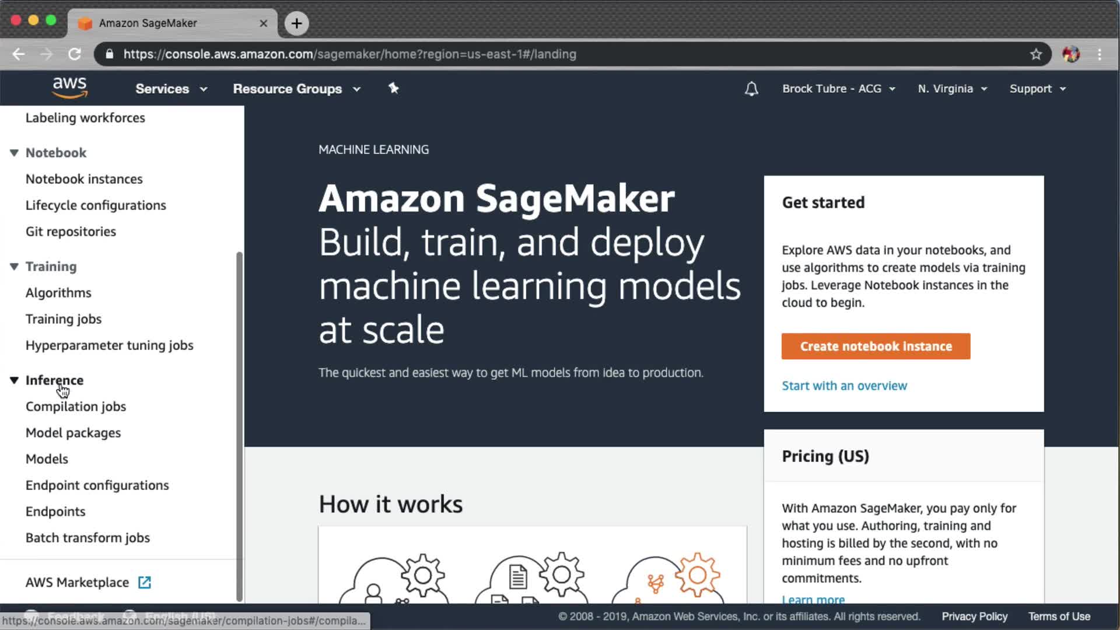Click AWS Marketplace external link icon
Viewport: 1120px width, 630px height.
coord(145,582)
